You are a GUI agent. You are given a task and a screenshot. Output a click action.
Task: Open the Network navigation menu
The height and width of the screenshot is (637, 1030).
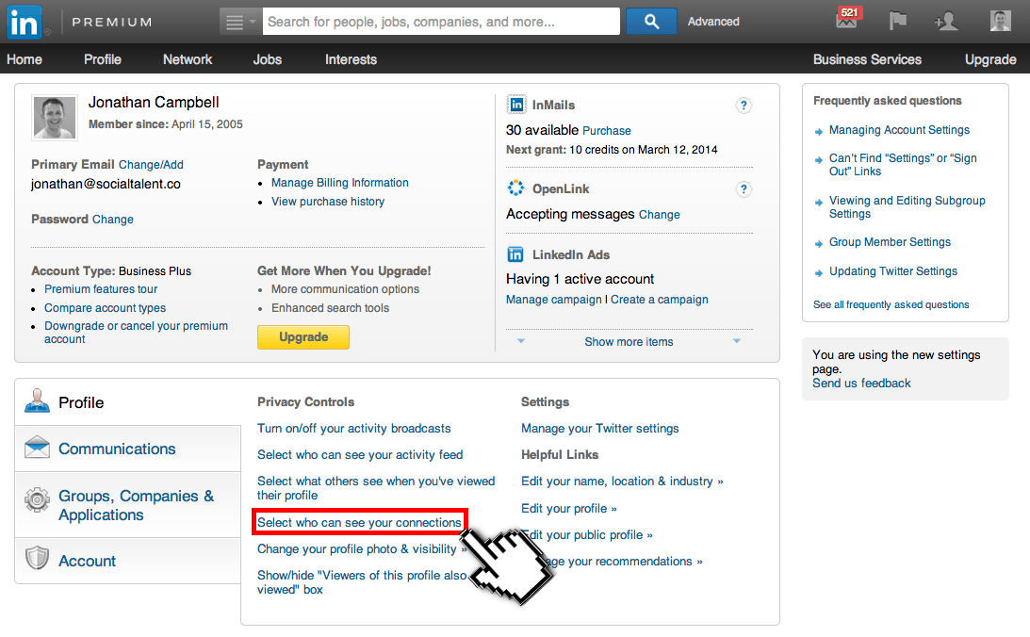pos(188,59)
